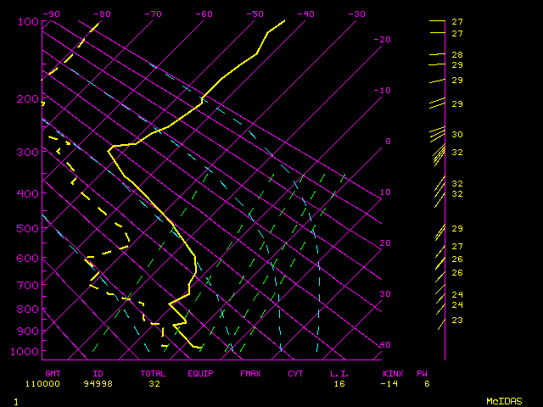Image resolution: width=543 pixels, height=407 pixels.
Task: Click the GMT time value 110000
Action: pyautogui.click(x=59, y=383)
